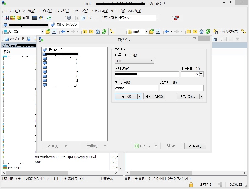
Task: Click the session reconnect icon in main toolbar
Action: click(176, 18)
